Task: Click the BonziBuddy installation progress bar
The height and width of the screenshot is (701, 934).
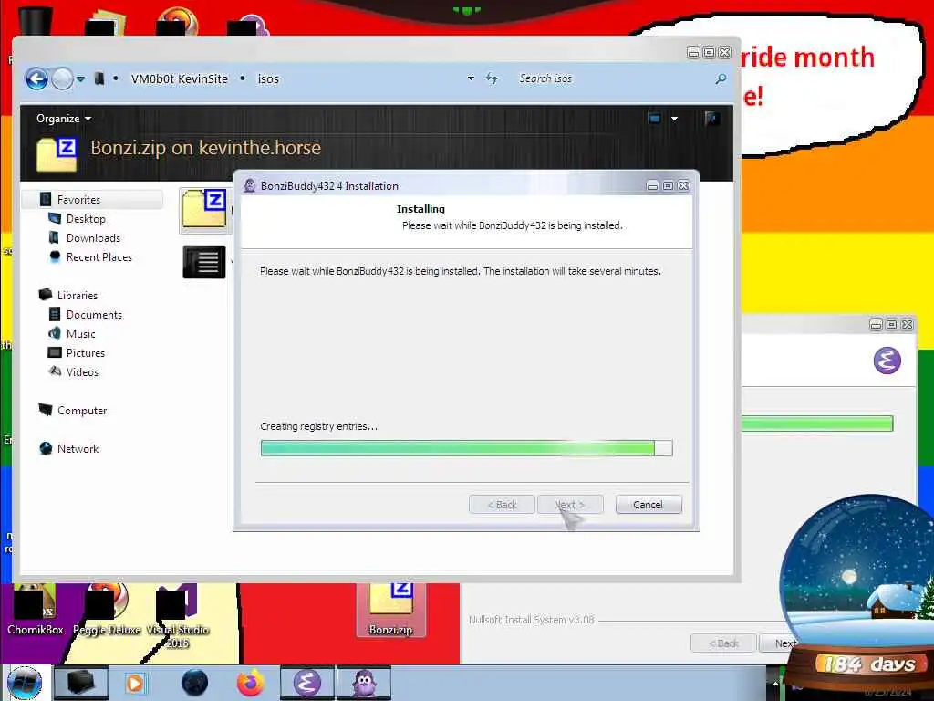Action: point(466,447)
